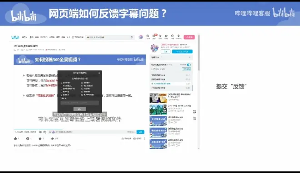Open the 首页 dropdown in the top navigation
Screen dimensions: 300x173
25,37
